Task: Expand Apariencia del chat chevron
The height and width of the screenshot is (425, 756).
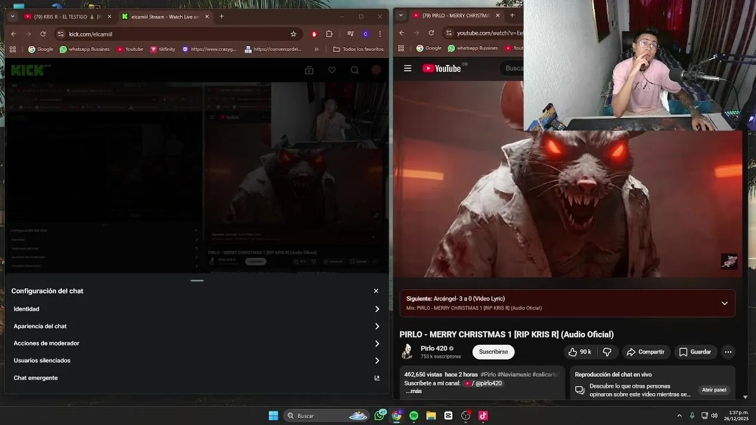Action: point(377,326)
